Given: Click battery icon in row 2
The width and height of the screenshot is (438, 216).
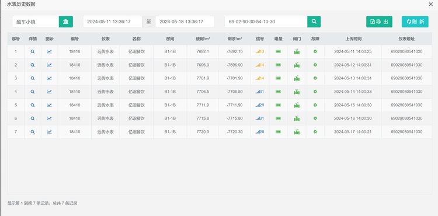Looking at the screenshot, I should pyautogui.click(x=278, y=65).
